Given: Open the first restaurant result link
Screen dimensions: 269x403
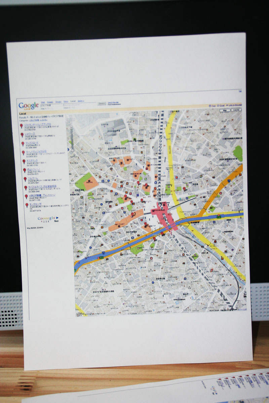Looking at the screenshot, I should coord(37,124).
